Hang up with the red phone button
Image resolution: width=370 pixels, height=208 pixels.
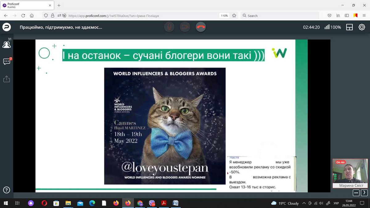[201, 27]
